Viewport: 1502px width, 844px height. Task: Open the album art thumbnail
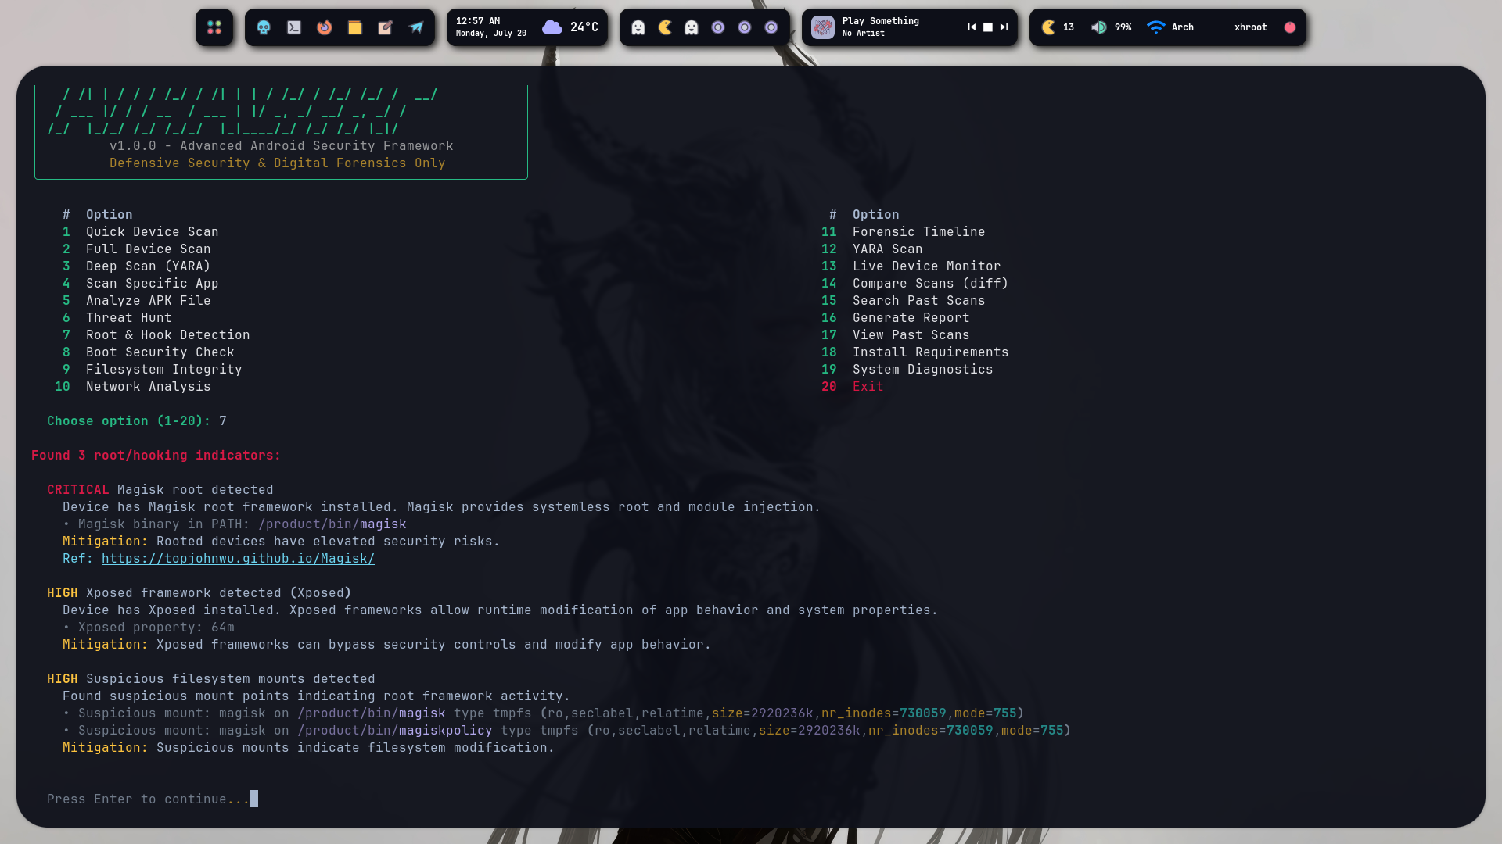[x=823, y=27]
